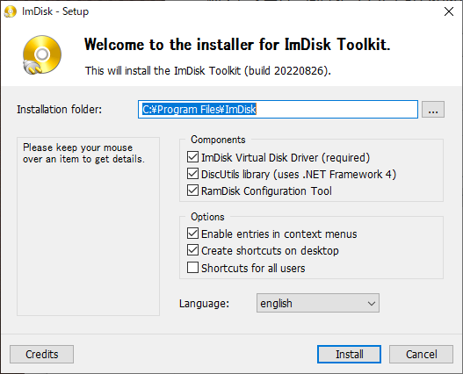Open the Language dropdown arrow
463x374 pixels.
(372, 303)
